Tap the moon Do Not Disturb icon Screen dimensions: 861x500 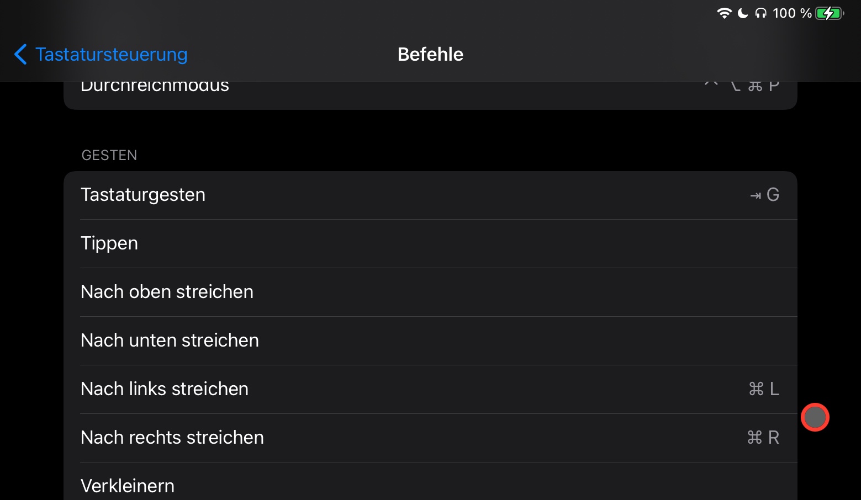click(743, 13)
